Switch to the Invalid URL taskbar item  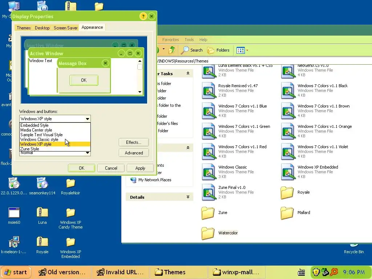(x=120, y=272)
